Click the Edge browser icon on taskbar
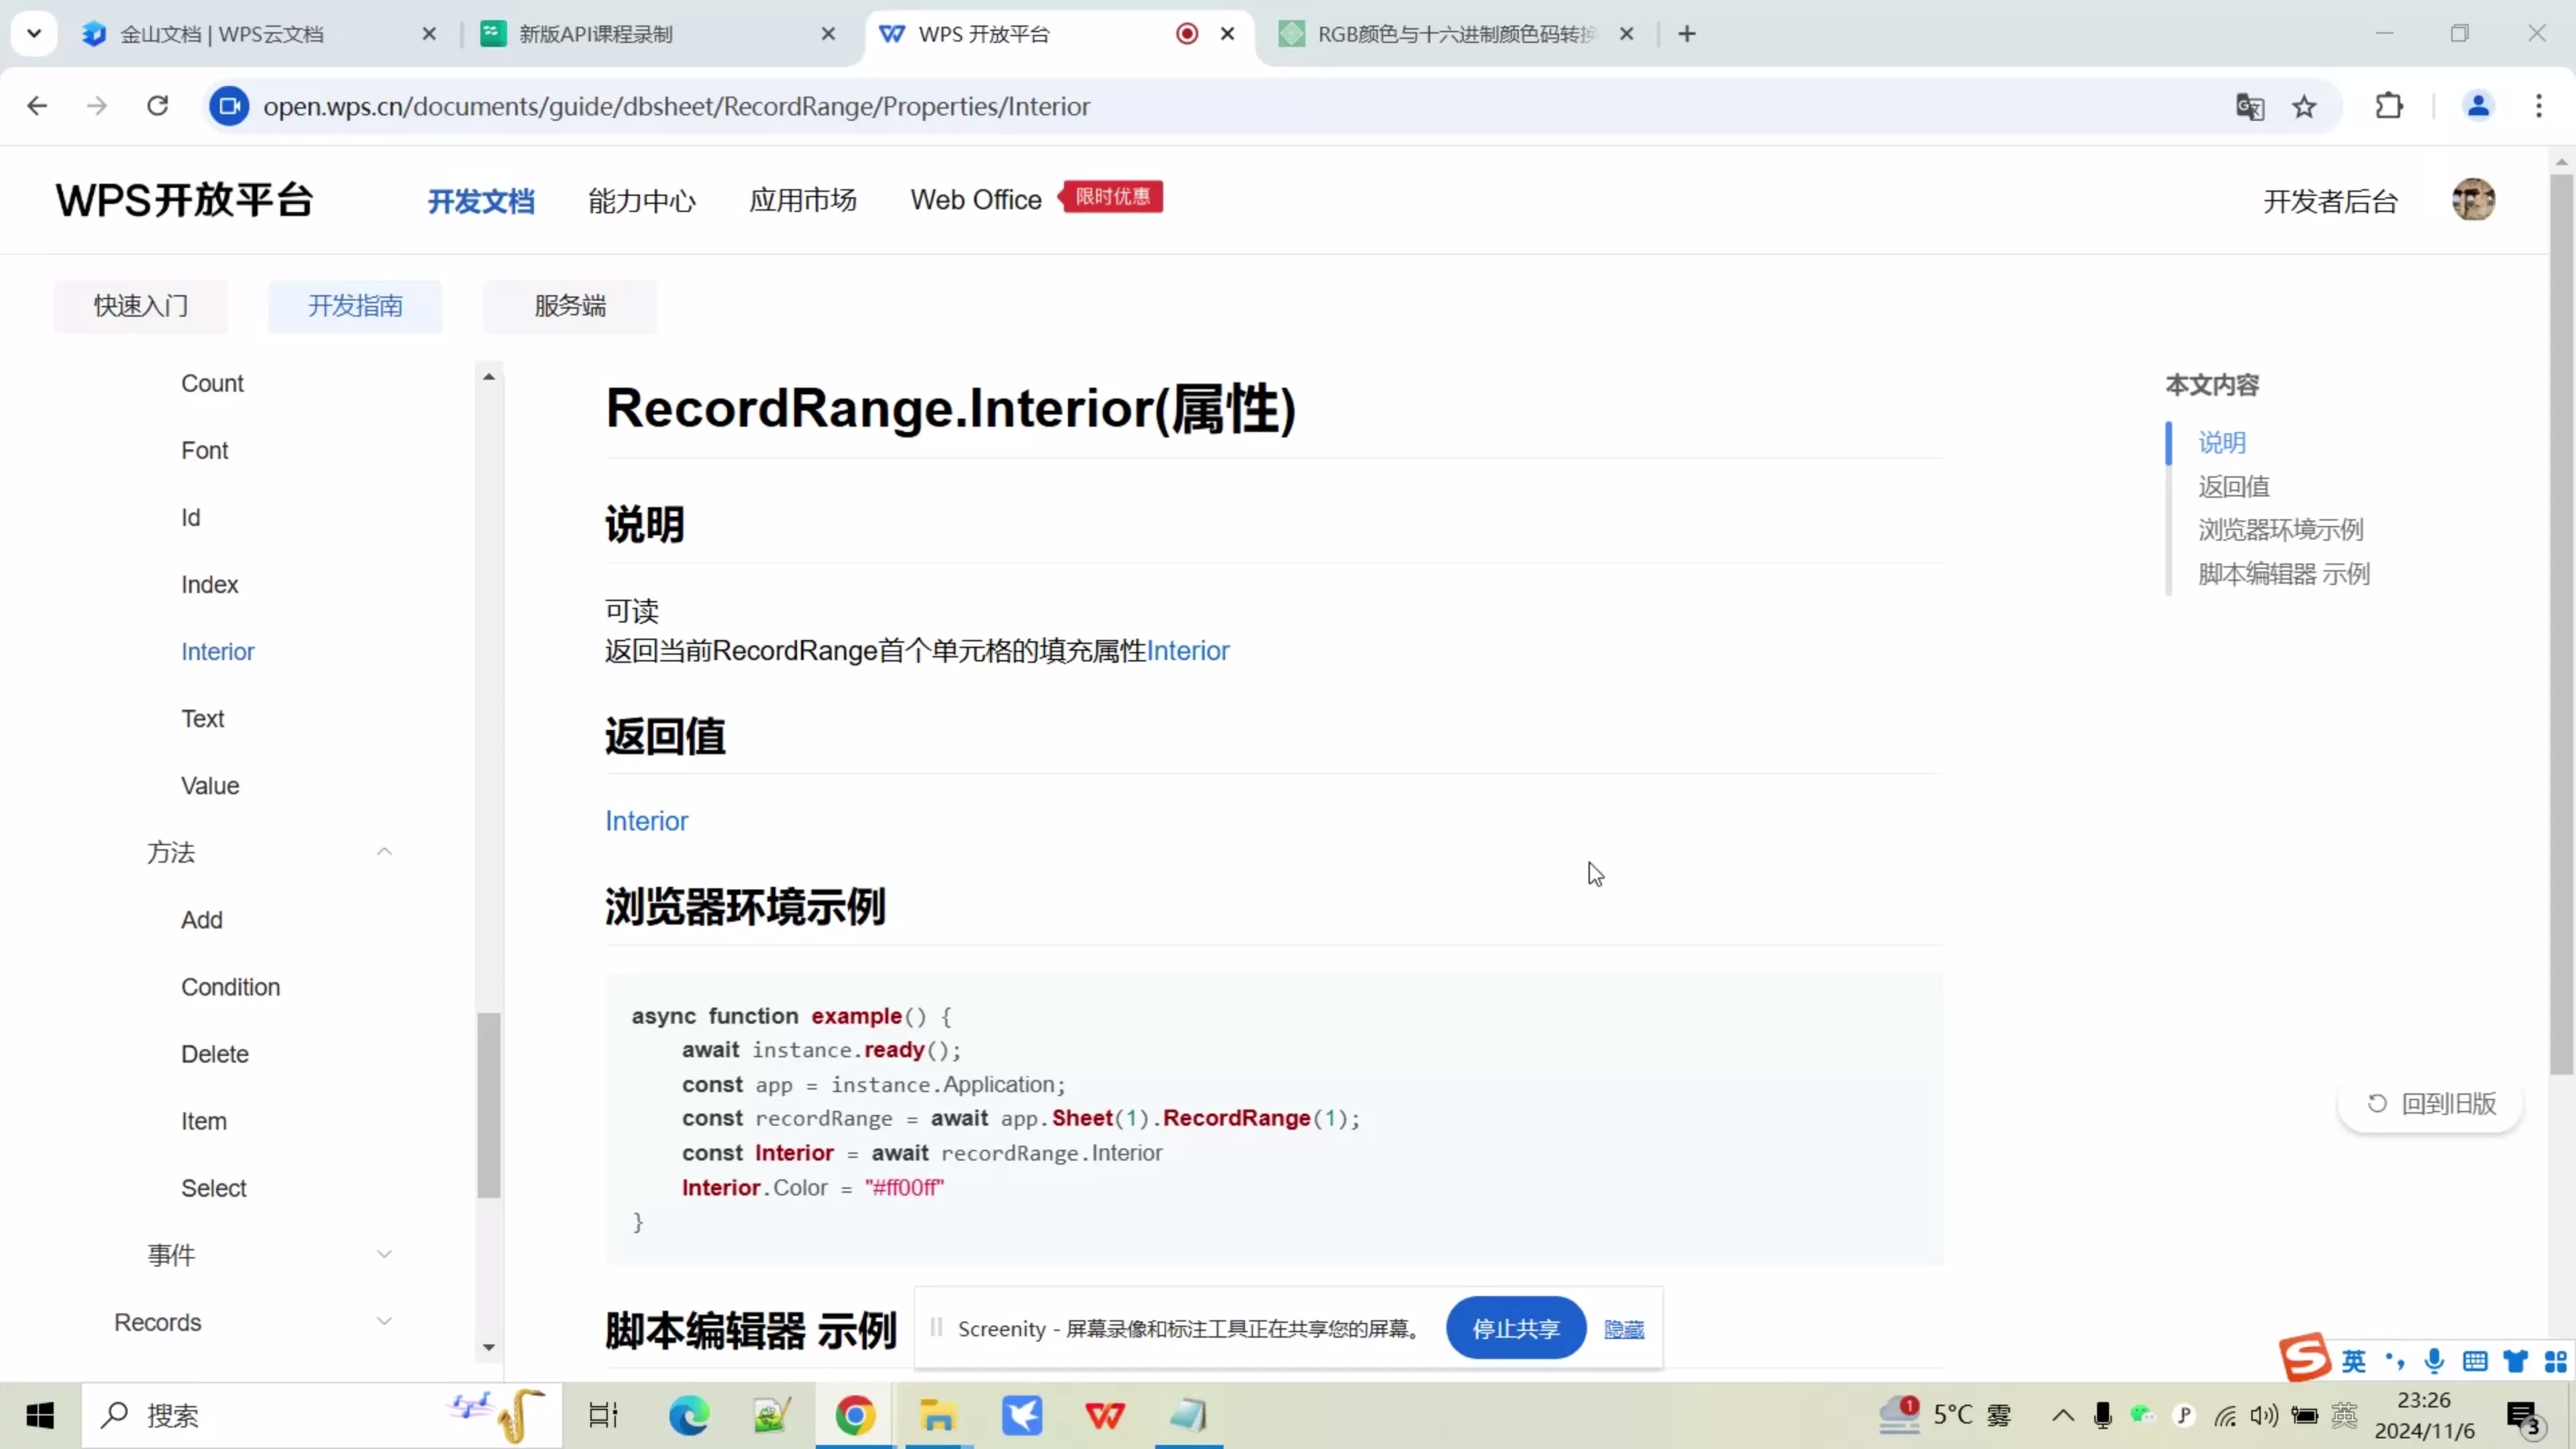Screen dimensions: 2576x1449 [688, 1415]
